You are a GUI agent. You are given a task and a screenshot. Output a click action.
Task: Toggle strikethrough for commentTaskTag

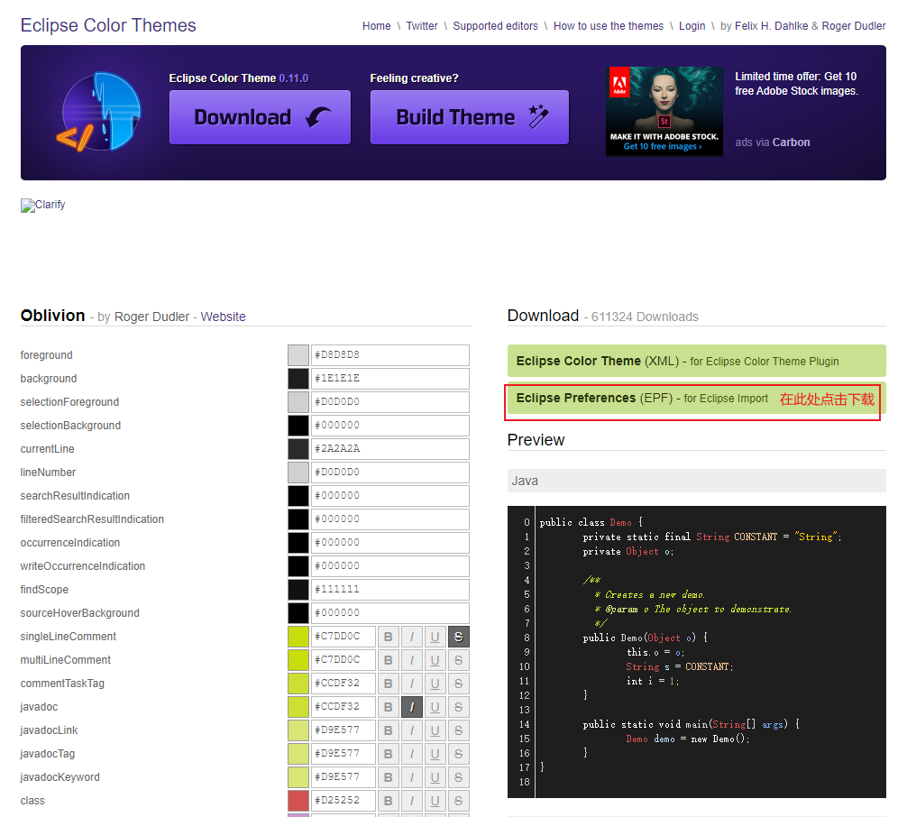[458, 684]
